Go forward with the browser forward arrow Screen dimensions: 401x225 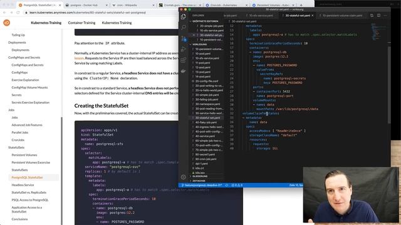tap(11, 12)
